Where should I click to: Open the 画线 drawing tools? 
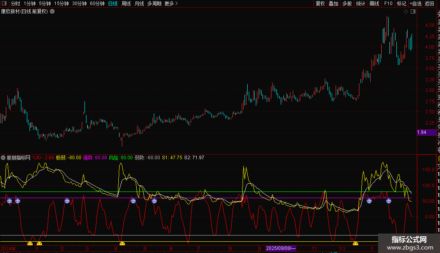click(x=374, y=4)
